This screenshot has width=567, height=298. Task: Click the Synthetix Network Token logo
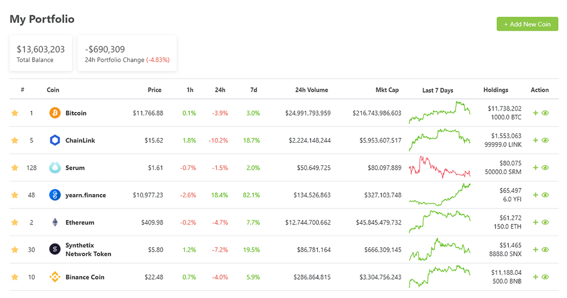tap(55, 249)
